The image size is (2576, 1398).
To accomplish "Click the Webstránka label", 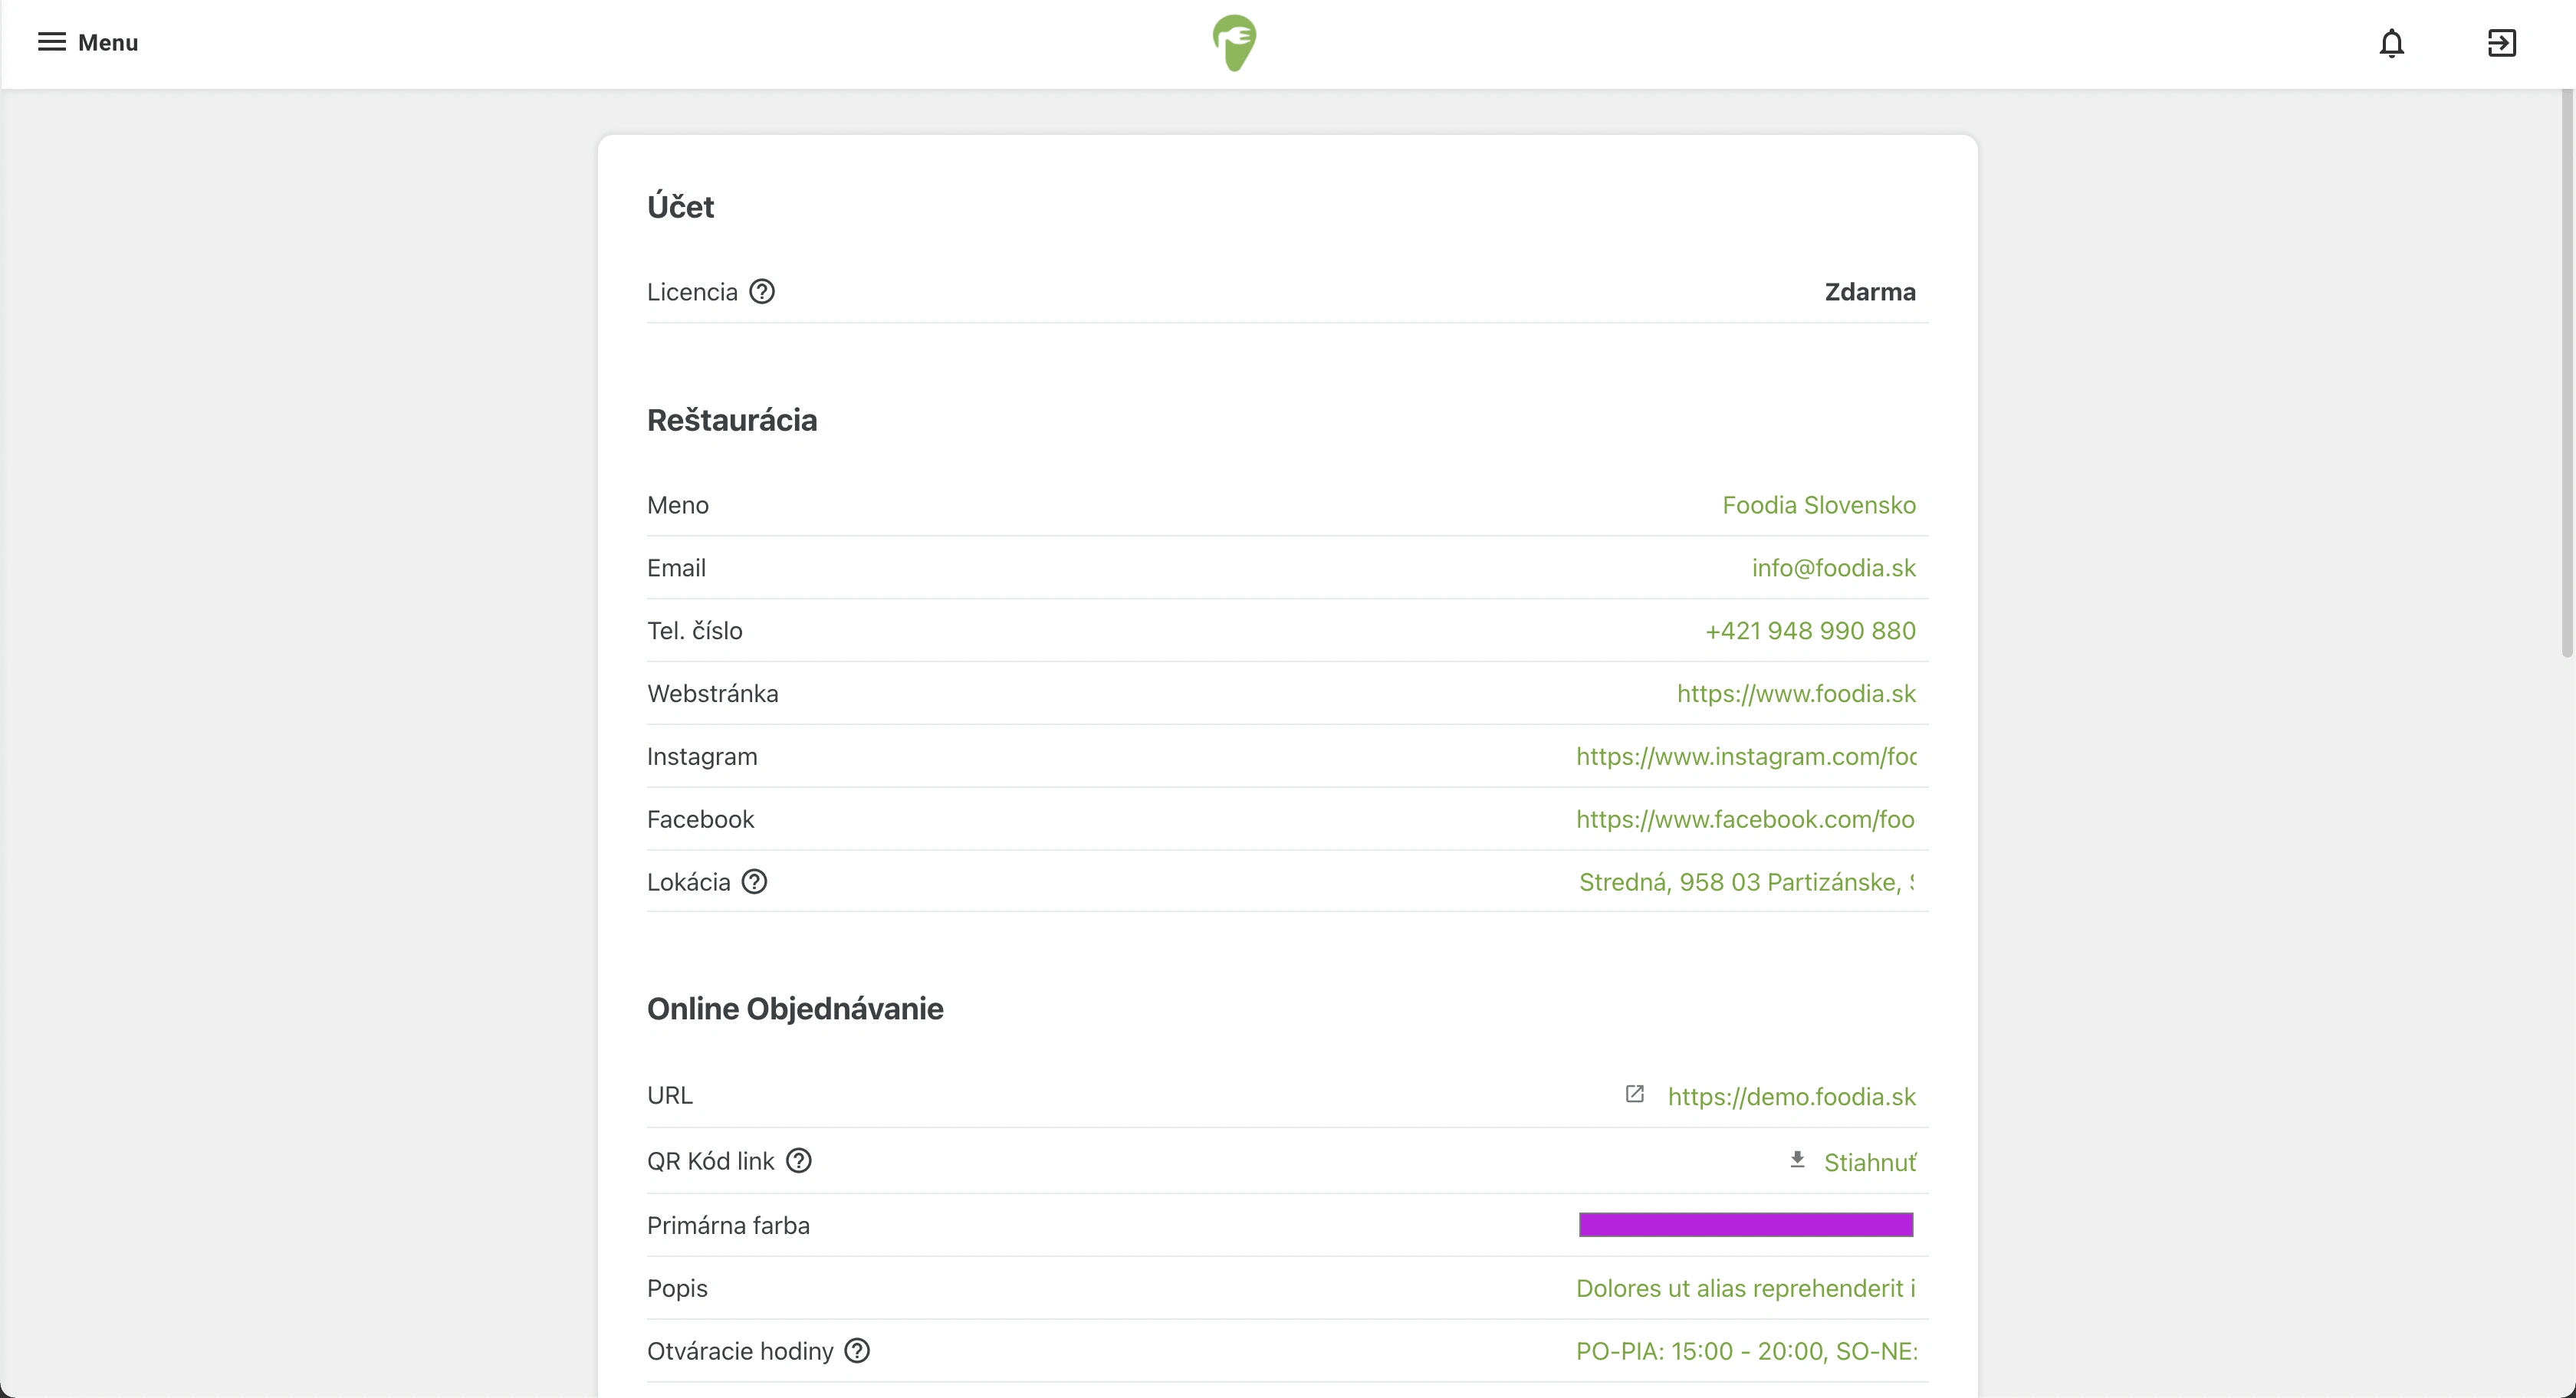I will pos(713,694).
